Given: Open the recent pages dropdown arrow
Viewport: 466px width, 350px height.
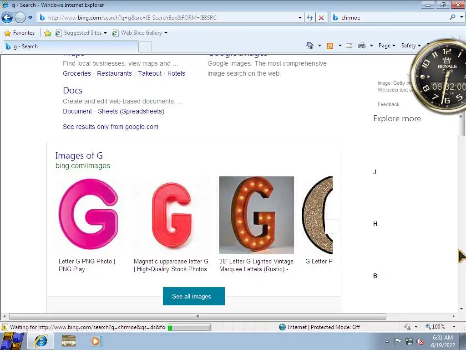Looking at the screenshot, I should coord(30,18).
